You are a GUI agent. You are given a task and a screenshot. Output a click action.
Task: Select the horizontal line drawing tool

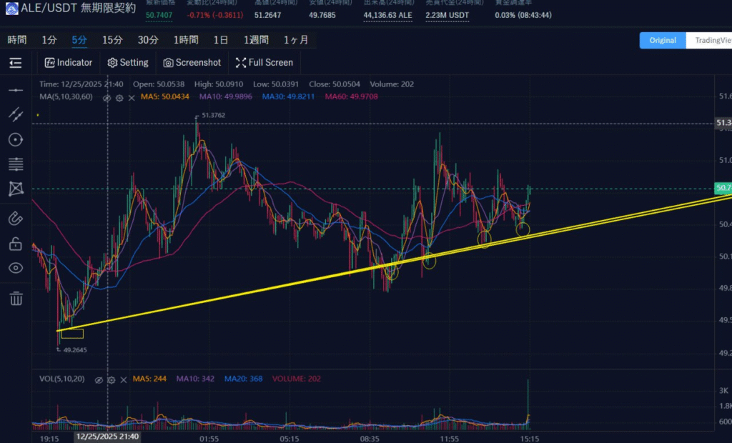pyautogui.click(x=16, y=90)
